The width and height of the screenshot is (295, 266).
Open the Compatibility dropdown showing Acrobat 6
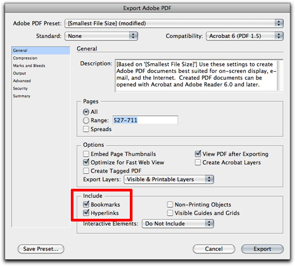click(x=245, y=36)
